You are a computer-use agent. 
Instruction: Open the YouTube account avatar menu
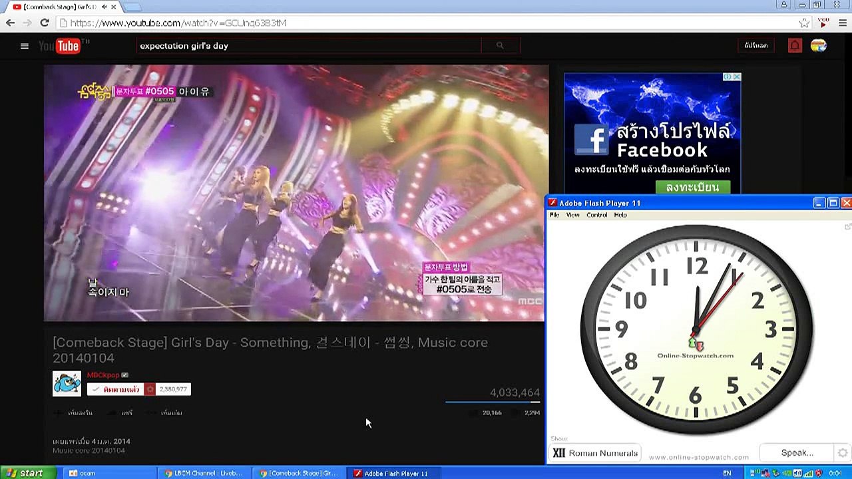[x=819, y=45]
